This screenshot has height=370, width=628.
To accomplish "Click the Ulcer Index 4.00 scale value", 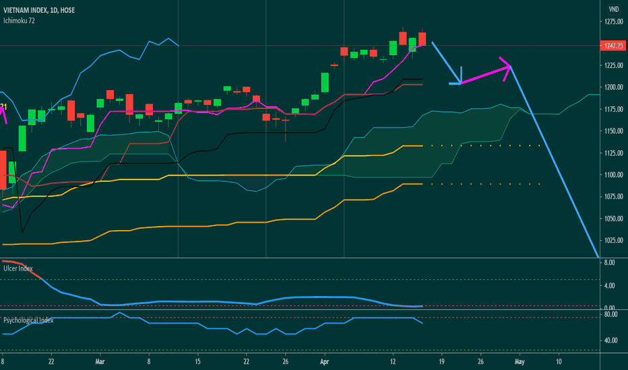I will pyautogui.click(x=609, y=286).
